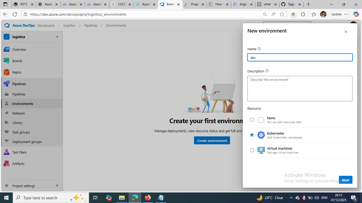Close the New environment panel
The width and height of the screenshot is (362, 203).
[346, 32]
